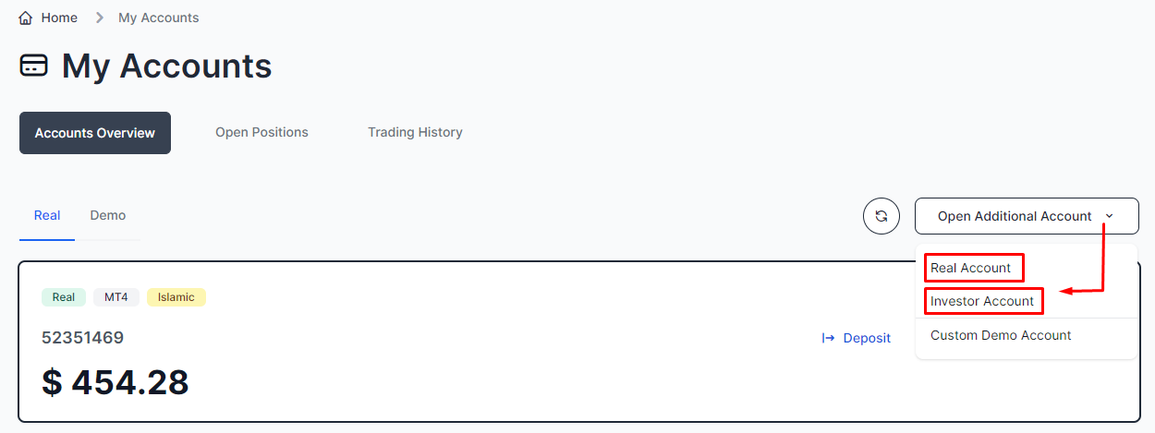Choose Investor Account menu option
Screen dimensions: 1155x433
pos(982,301)
